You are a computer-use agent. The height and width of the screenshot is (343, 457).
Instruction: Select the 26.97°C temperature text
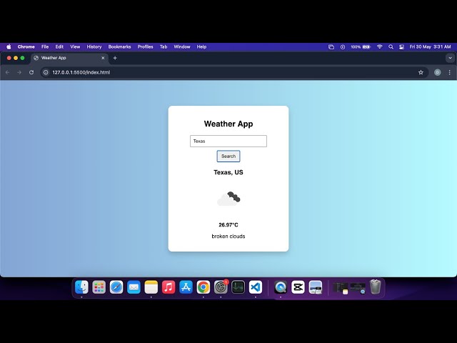[x=228, y=225]
